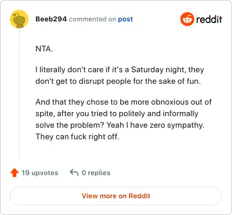Click the line starting "And that they chose"
This screenshot has width=232, height=215.
click(x=124, y=102)
